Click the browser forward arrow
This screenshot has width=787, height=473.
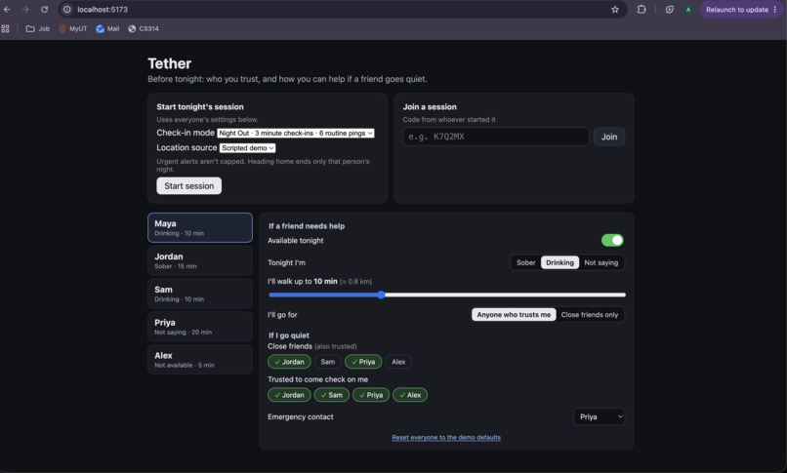click(25, 10)
